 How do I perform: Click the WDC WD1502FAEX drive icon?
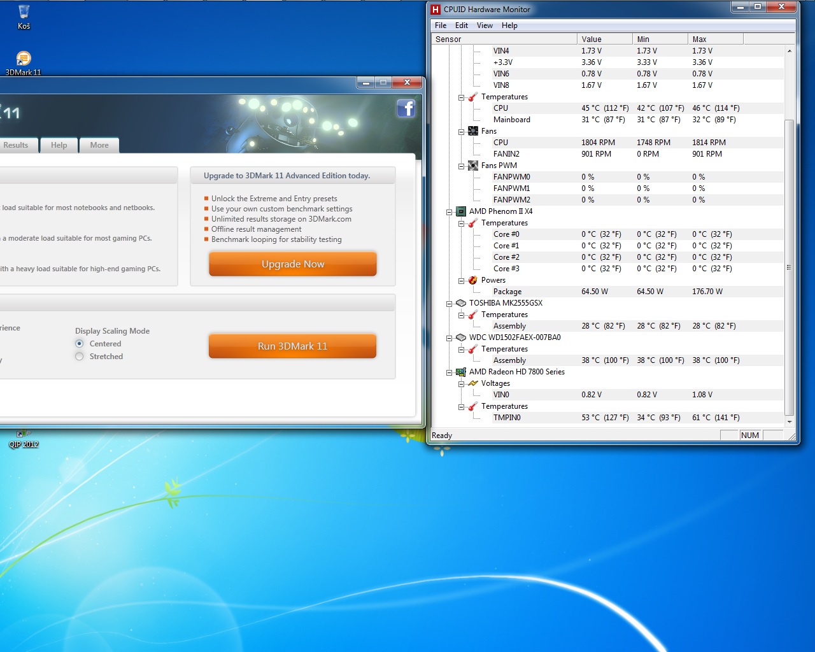pos(461,337)
